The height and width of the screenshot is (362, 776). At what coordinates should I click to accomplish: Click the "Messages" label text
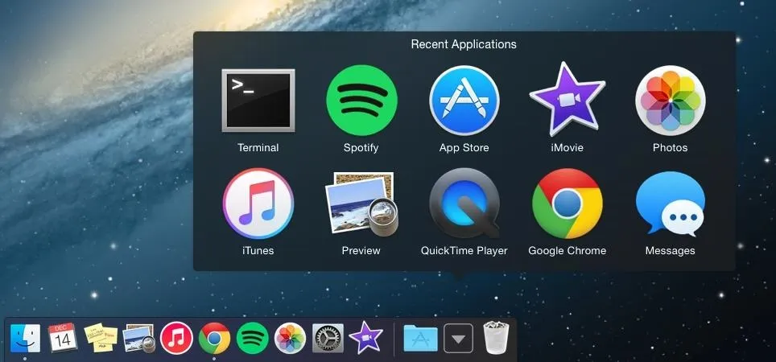point(670,251)
